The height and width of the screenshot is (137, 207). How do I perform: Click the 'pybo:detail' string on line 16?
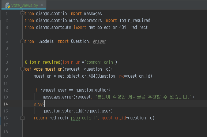[83, 118]
